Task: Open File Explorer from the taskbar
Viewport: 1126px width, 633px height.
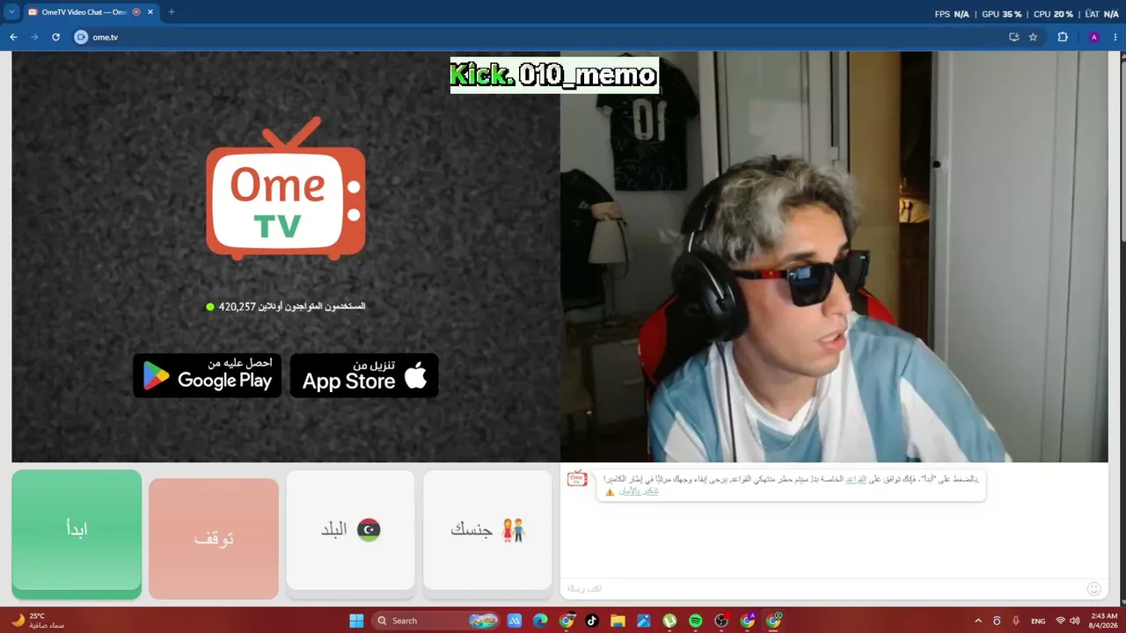Action: (x=618, y=621)
